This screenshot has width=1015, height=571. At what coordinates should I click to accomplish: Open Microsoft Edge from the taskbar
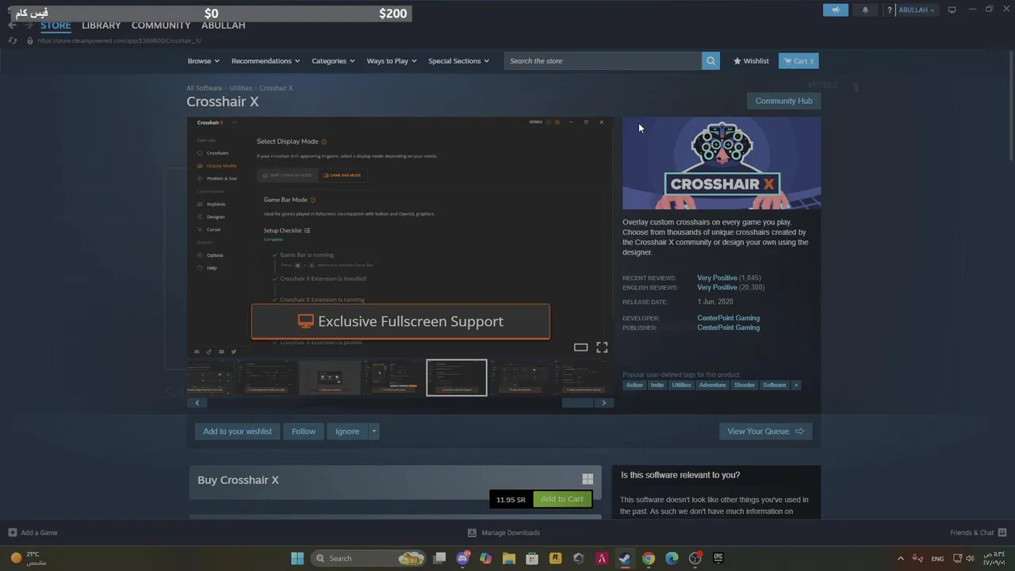(x=672, y=558)
